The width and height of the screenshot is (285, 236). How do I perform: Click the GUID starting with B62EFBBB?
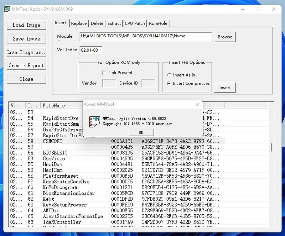181,205
